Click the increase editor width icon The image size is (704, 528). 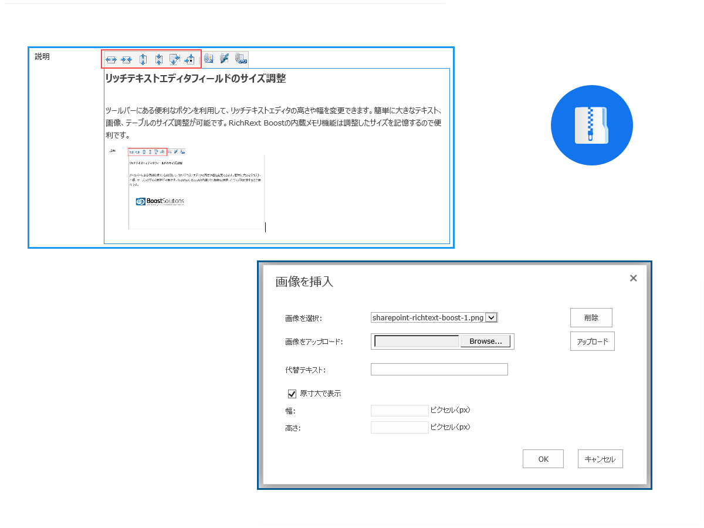click(x=111, y=59)
